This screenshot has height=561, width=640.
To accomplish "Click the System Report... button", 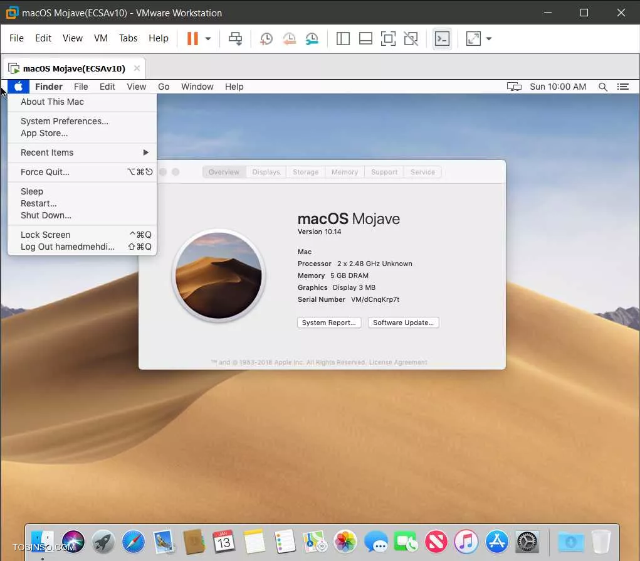I will click(x=329, y=323).
